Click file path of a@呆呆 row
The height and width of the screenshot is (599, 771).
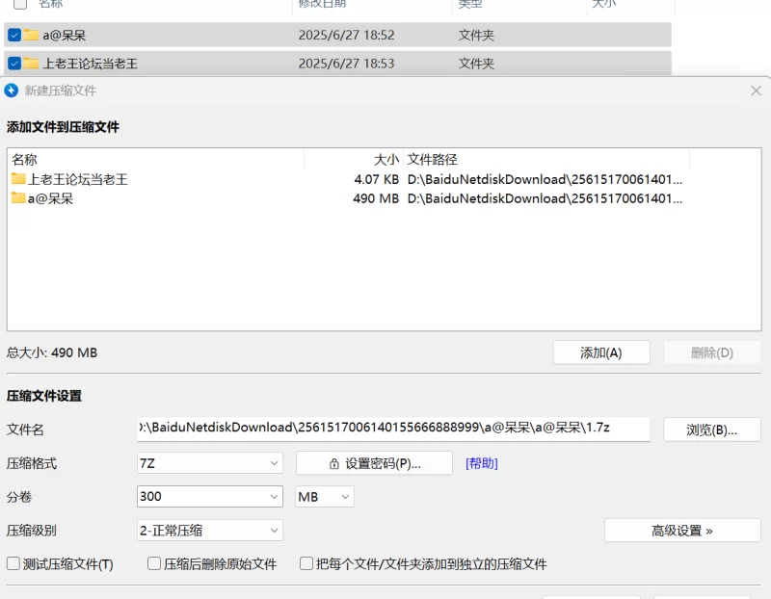[545, 198]
